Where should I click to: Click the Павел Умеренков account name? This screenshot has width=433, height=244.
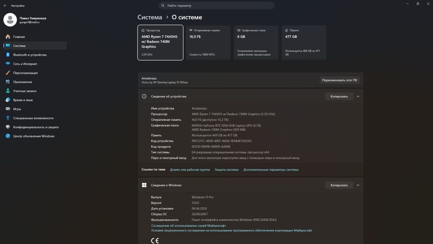point(33,18)
